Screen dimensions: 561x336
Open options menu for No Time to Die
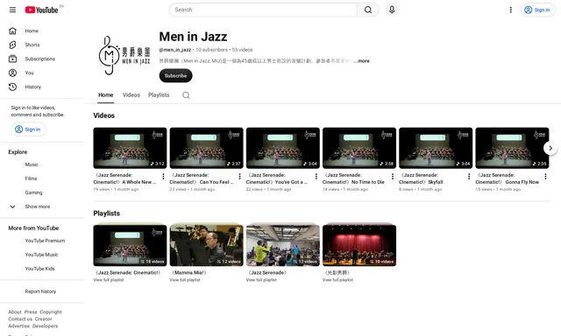pyautogui.click(x=393, y=177)
